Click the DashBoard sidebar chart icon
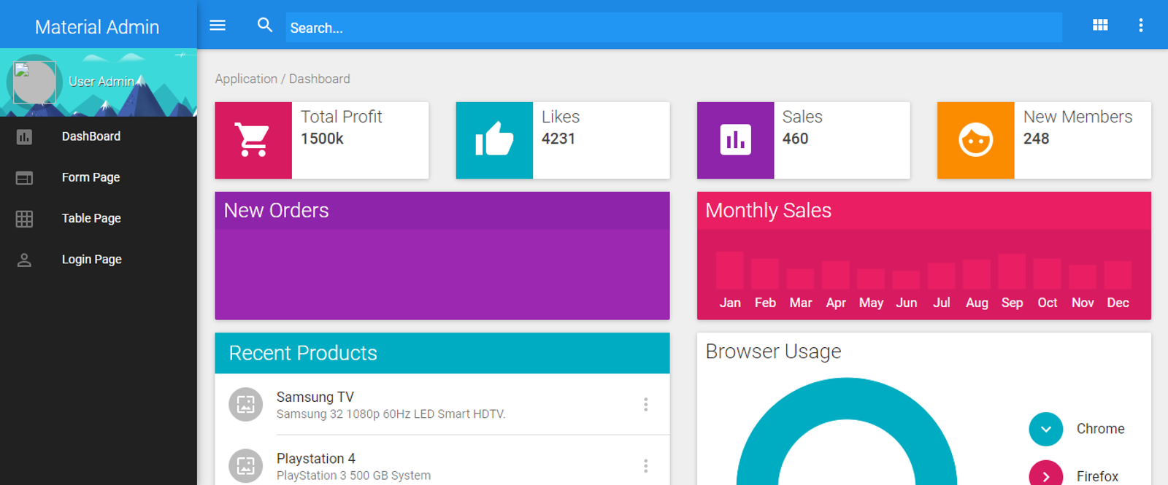Viewport: 1168px width, 485px height. [24, 136]
